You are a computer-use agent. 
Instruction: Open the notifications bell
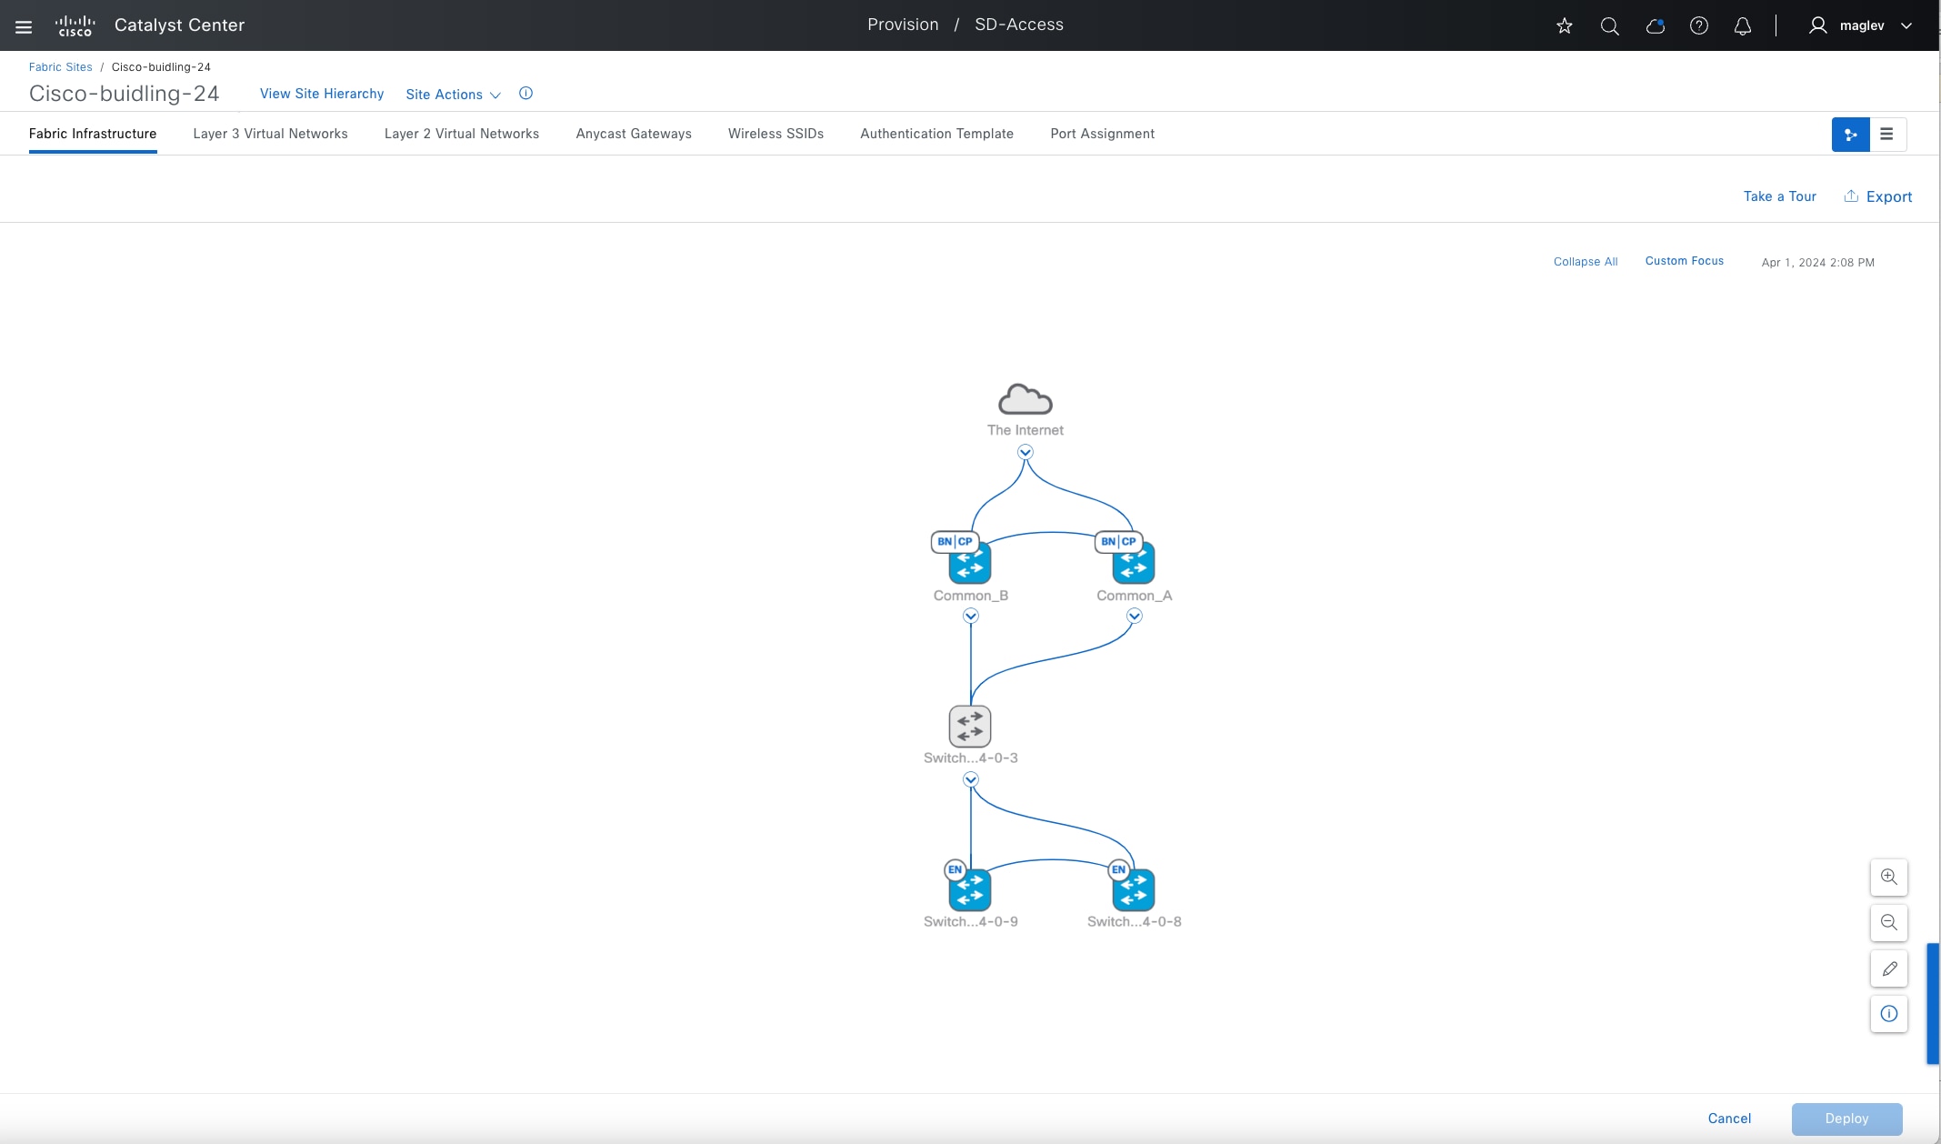click(1742, 26)
